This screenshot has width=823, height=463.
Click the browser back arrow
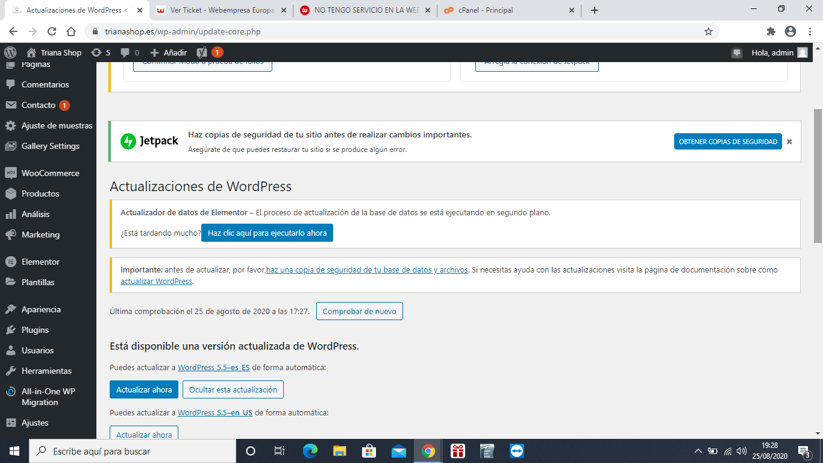13,31
